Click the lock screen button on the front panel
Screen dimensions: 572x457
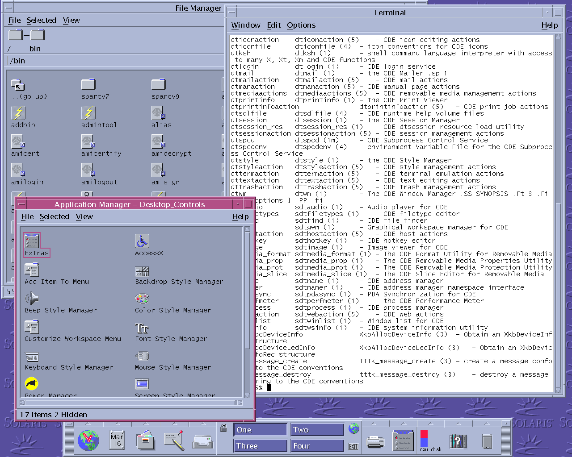click(x=223, y=428)
